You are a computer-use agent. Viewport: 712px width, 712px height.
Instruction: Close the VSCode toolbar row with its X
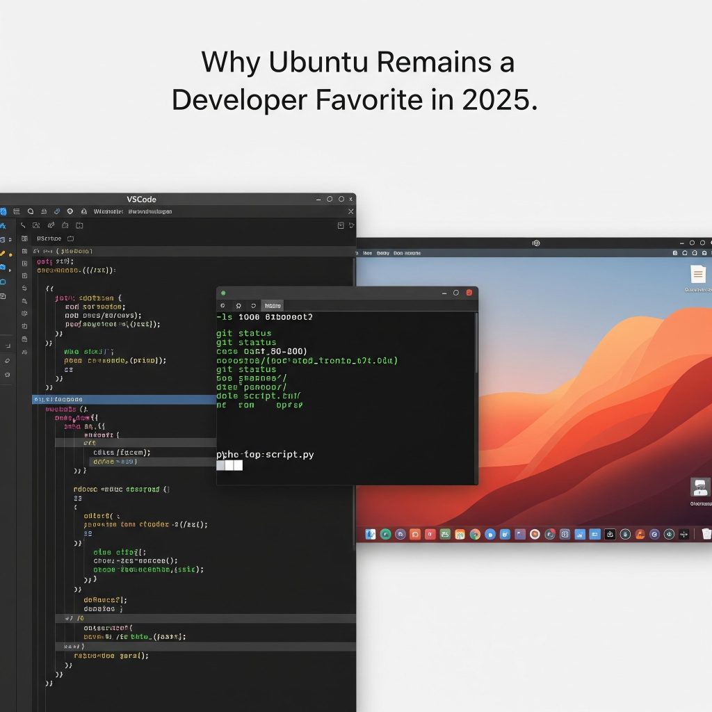click(x=350, y=211)
